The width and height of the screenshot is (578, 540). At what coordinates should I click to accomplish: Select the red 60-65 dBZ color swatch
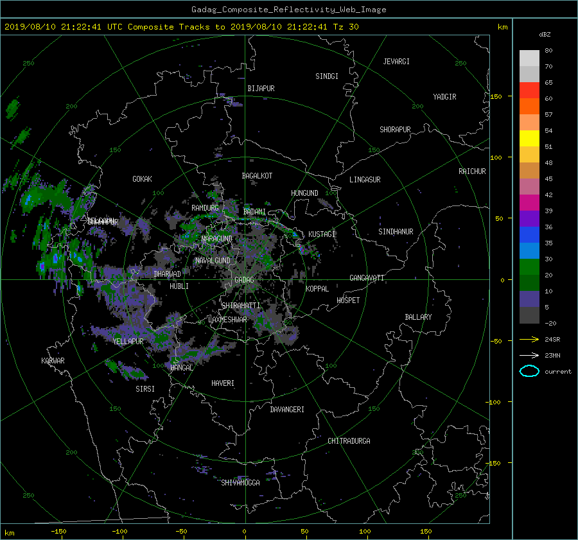click(x=529, y=90)
